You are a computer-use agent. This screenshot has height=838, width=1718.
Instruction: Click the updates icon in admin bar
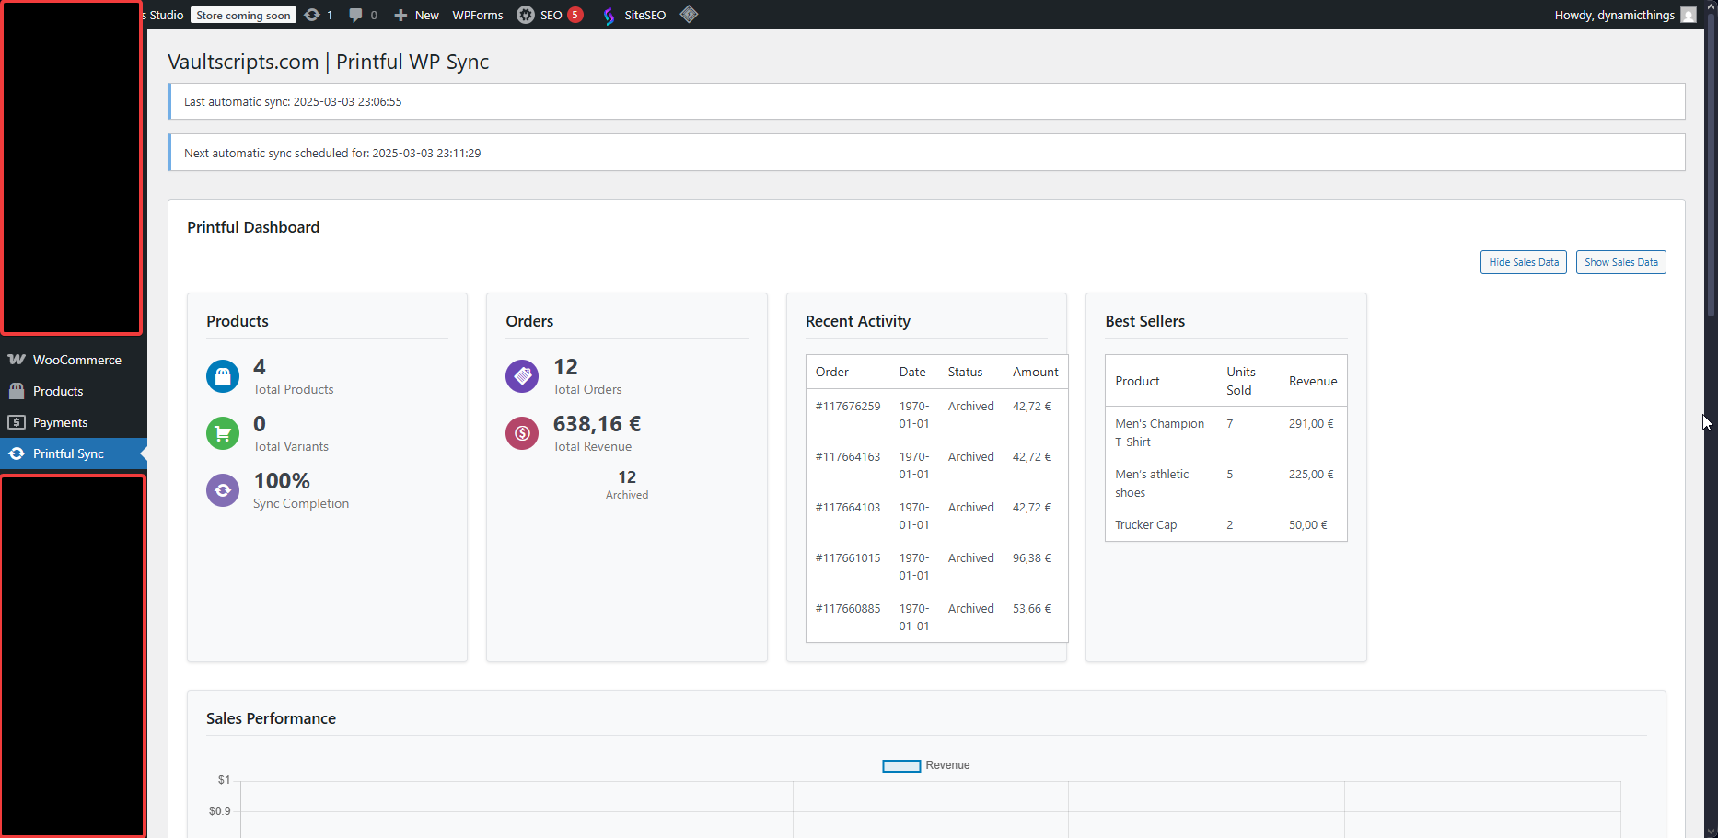312,15
